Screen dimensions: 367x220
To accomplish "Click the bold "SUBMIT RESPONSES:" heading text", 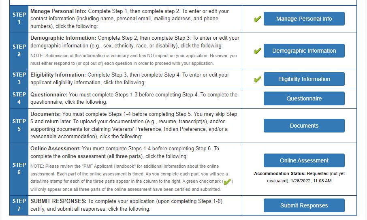I will click(58, 201).
